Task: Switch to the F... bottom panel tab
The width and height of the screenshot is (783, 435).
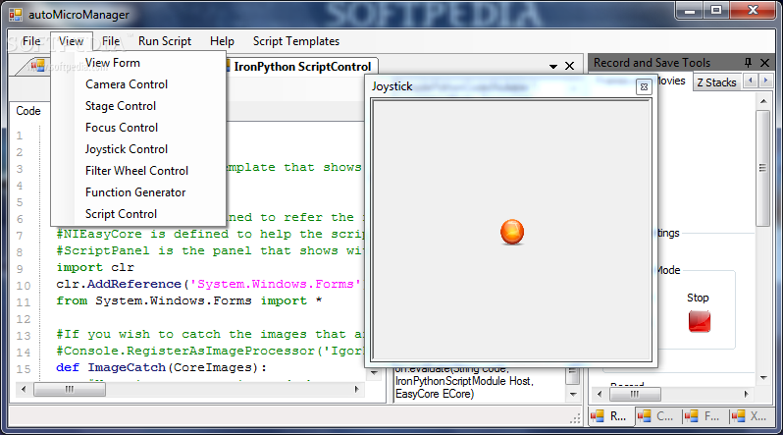Action: pyautogui.click(x=704, y=416)
